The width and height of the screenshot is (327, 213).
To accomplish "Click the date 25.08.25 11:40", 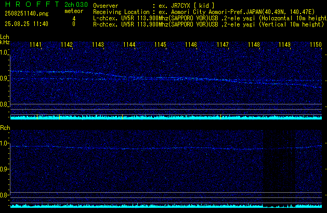I will [27, 24].
